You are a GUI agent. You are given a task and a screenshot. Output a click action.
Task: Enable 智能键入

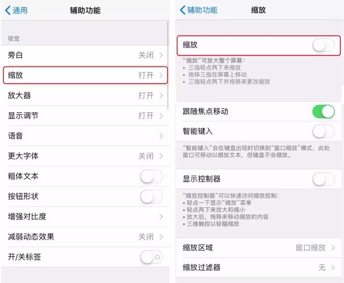[x=324, y=131]
